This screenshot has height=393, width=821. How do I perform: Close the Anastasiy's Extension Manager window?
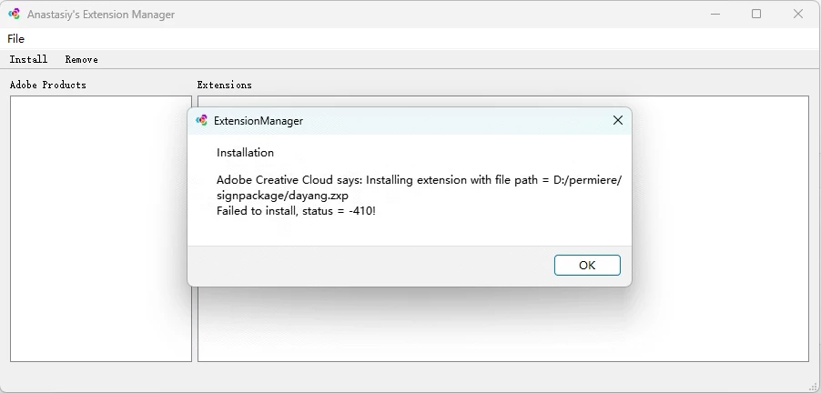pos(798,14)
